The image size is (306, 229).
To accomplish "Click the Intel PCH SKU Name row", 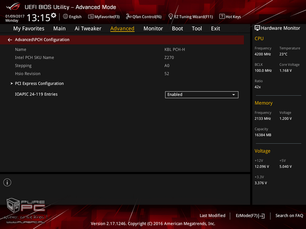I will pos(34,57).
